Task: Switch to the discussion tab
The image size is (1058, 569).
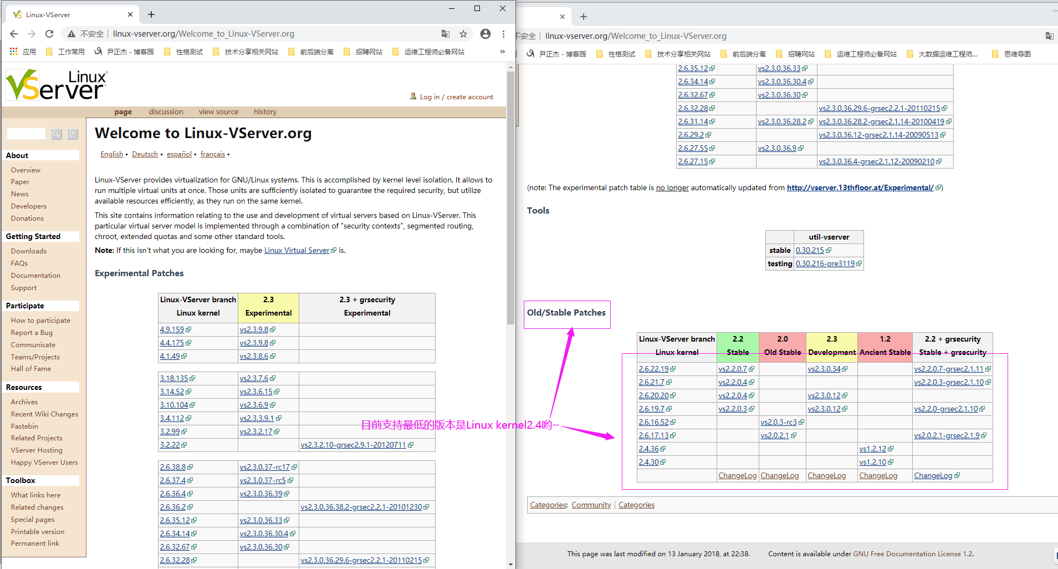Action: (x=166, y=112)
